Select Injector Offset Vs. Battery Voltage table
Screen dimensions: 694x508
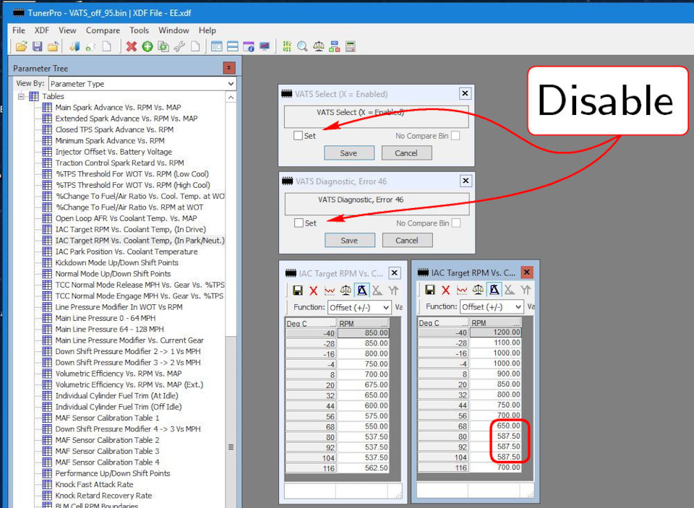pos(113,151)
